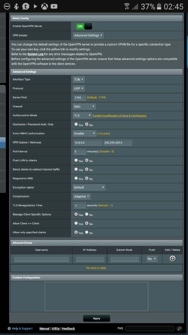
Task: Click the VPN Subnet 10.8.0.0 field
Action: (x=88, y=143)
